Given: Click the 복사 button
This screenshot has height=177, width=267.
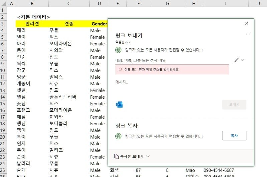Looking at the screenshot, I should (234, 136).
